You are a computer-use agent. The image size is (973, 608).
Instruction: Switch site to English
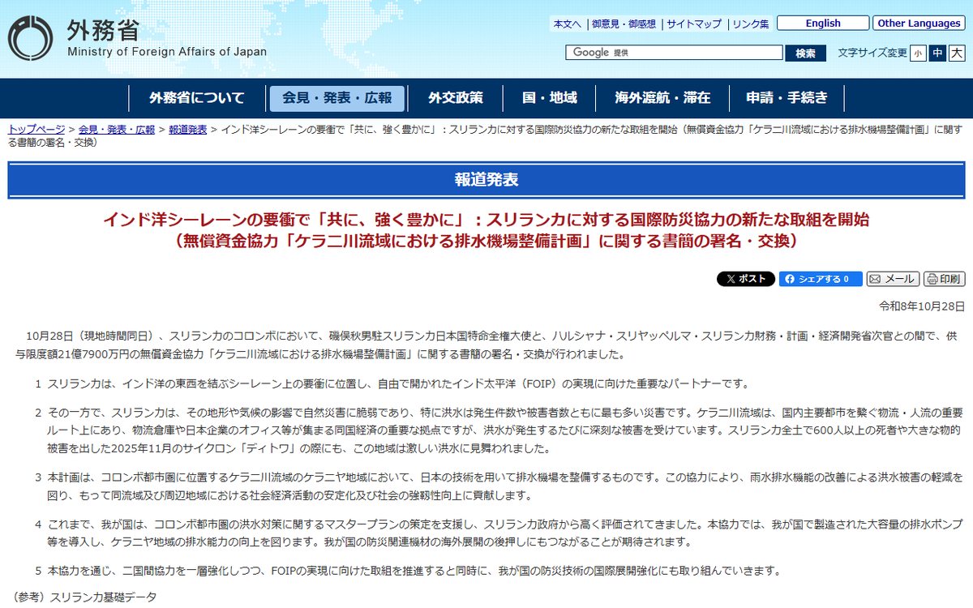click(823, 24)
